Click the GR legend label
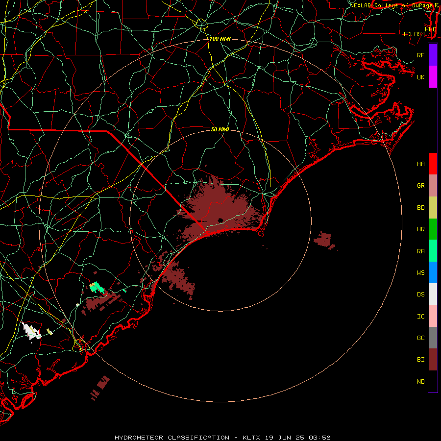441x441 pixels. pos(420,186)
